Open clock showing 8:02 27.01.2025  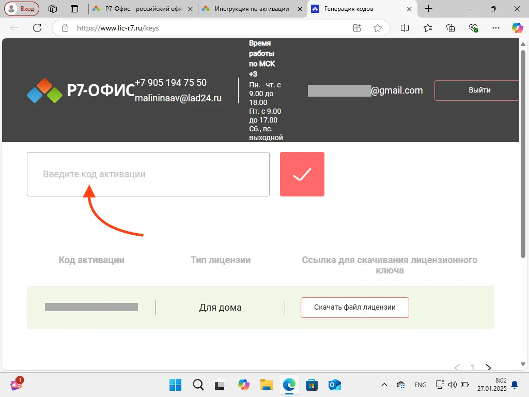pos(492,385)
